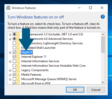Click the Legacy Components folder icon
This screenshot has height=99, width=112.
click(18, 70)
